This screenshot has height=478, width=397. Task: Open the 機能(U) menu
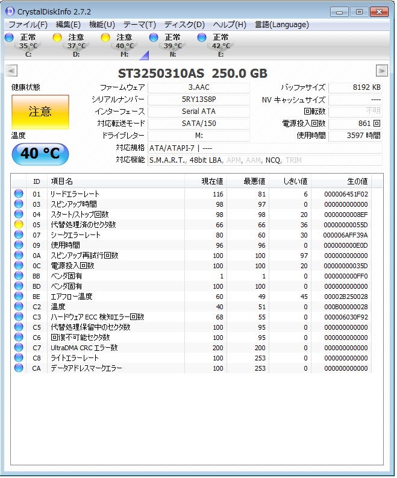tap(102, 24)
